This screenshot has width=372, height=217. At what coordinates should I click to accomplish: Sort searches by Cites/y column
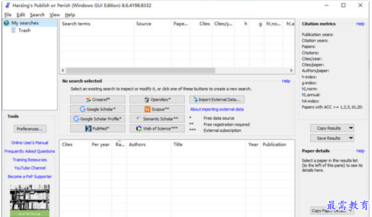223,24
